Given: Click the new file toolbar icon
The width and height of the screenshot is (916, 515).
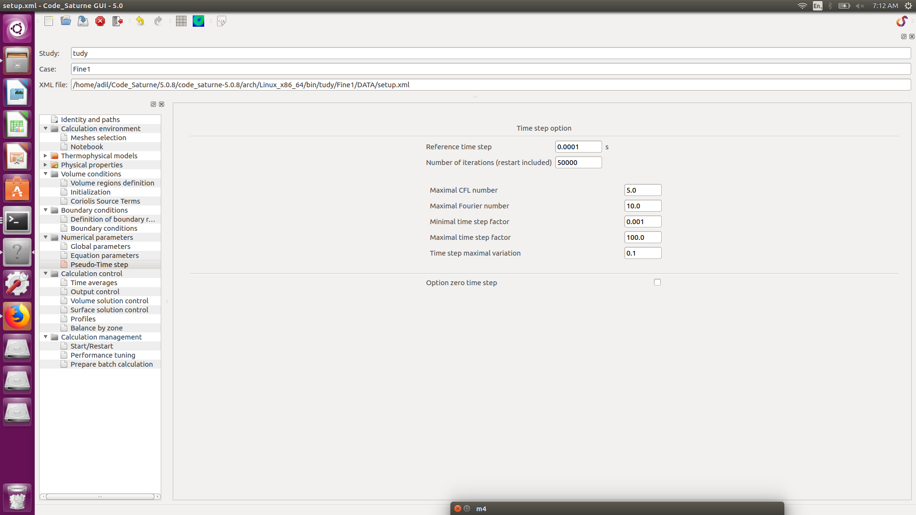Looking at the screenshot, I should [x=49, y=21].
